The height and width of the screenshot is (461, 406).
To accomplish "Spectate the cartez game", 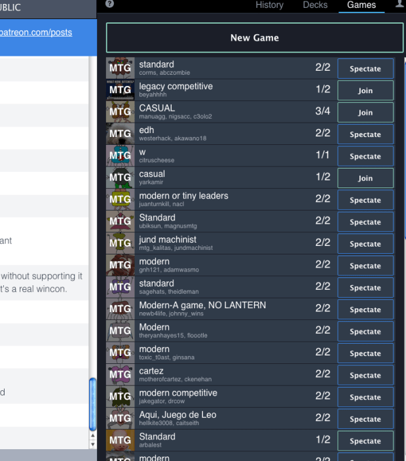I will tap(365, 375).
